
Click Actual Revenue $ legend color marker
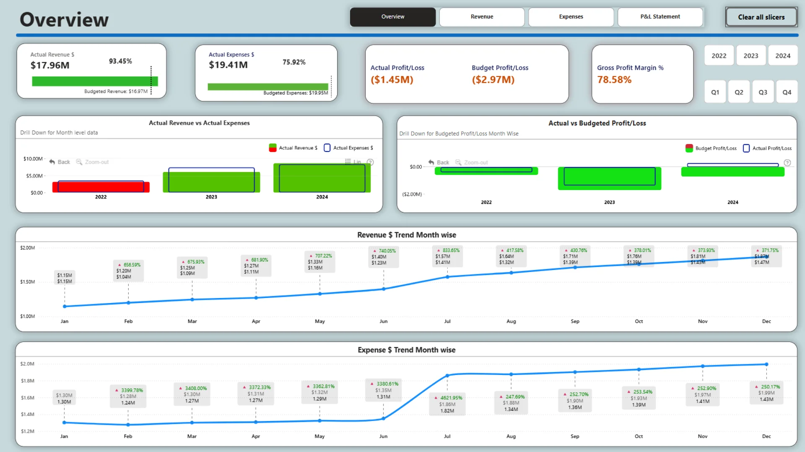(x=273, y=148)
